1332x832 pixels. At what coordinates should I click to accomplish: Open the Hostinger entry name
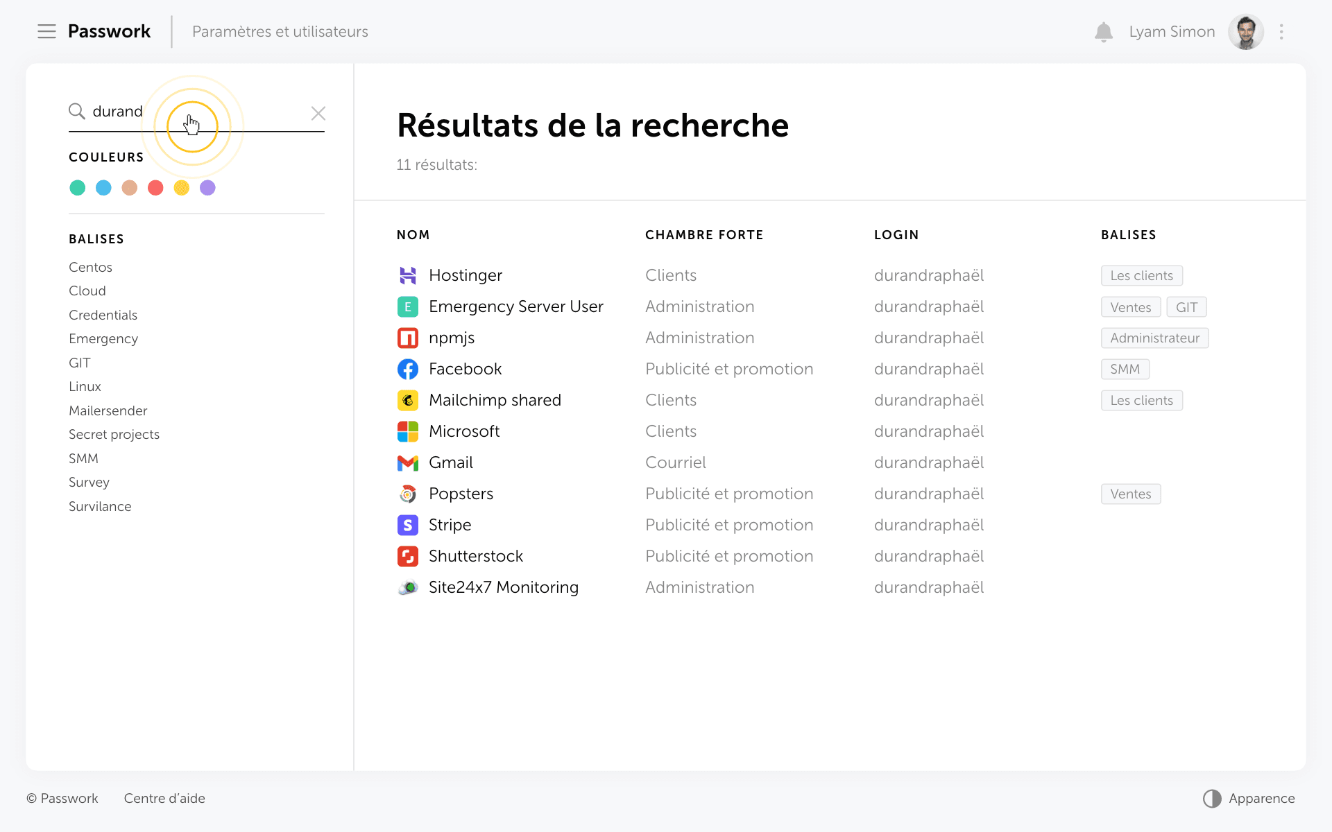pos(466,275)
